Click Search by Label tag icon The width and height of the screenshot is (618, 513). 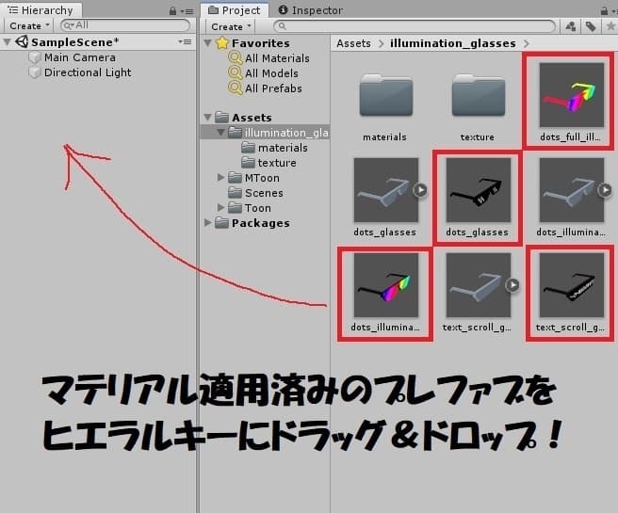click(591, 26)
